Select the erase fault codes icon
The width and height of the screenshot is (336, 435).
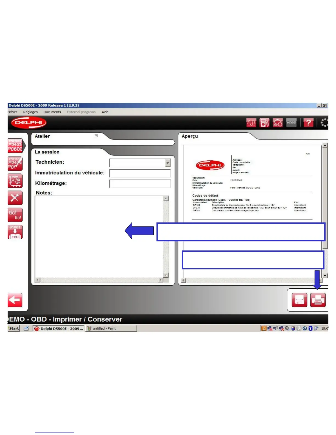click(15, 164)
